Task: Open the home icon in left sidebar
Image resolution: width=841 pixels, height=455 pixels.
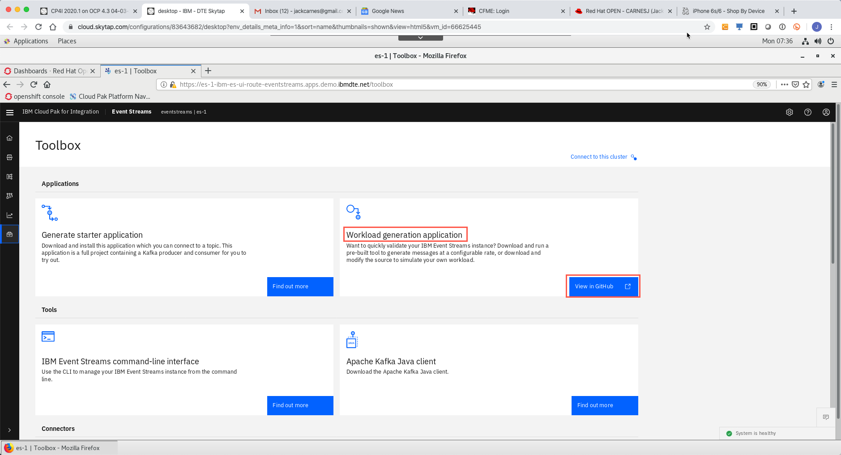Action: [x=9, y=138]
